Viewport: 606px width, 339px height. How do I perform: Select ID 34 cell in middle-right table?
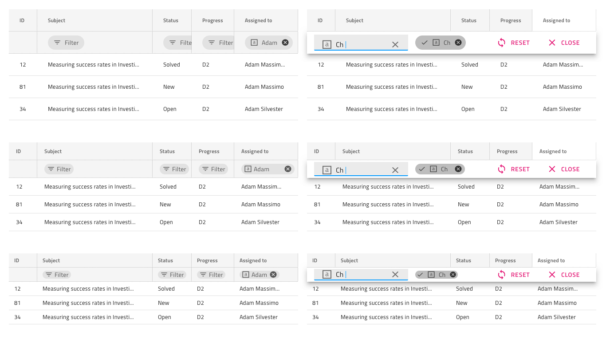317,222
